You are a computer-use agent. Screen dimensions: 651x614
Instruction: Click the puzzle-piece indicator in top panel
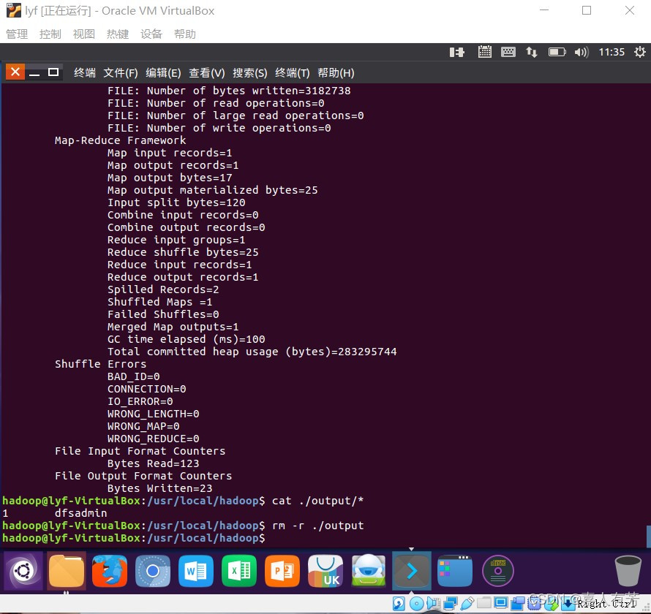click(x=456, y=53)
